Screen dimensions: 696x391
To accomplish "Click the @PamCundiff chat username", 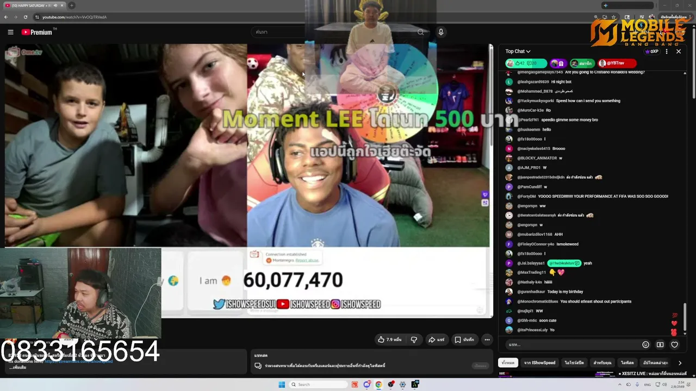I will tap(529, 187).
